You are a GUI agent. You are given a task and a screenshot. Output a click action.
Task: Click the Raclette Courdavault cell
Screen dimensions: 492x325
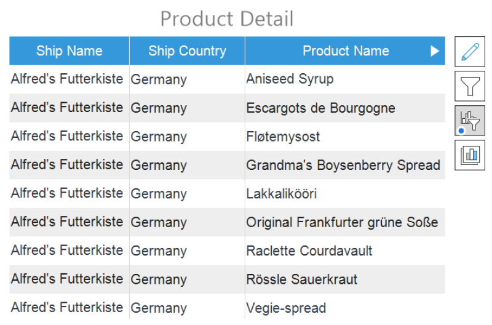309,251
